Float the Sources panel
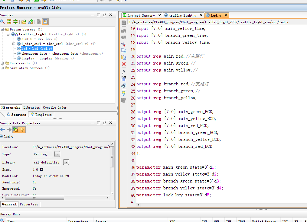Screen dimensions: 307x222 [x=105, y=15]
